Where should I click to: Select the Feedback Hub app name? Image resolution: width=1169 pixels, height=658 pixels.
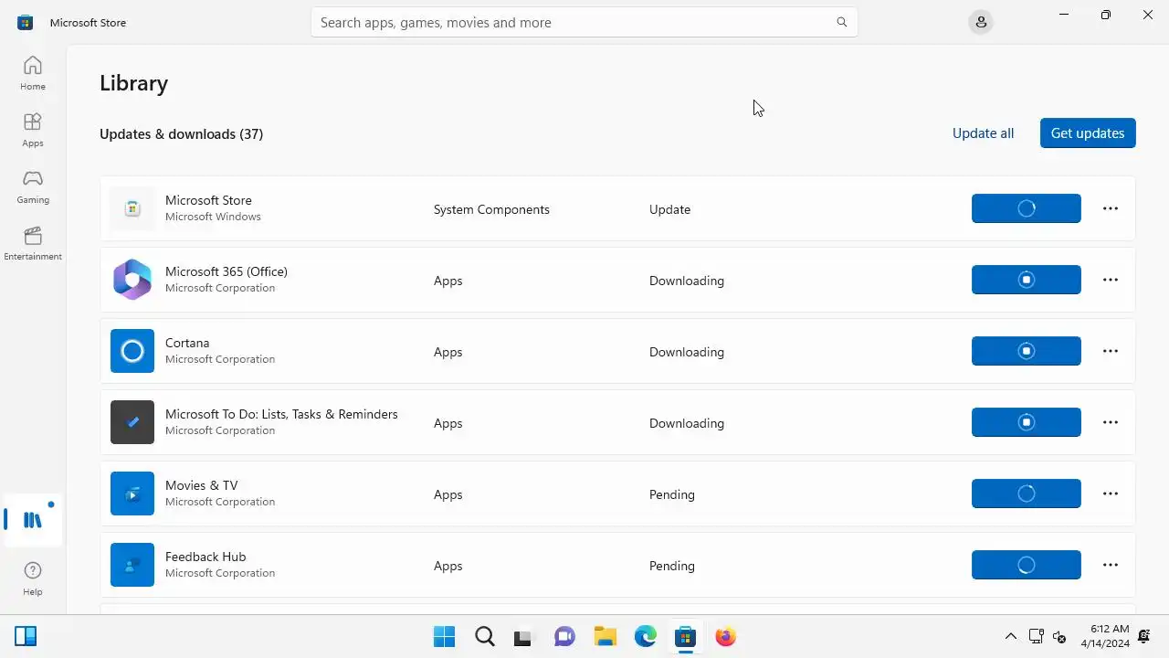pyautogui.click(x=205, y=557)
